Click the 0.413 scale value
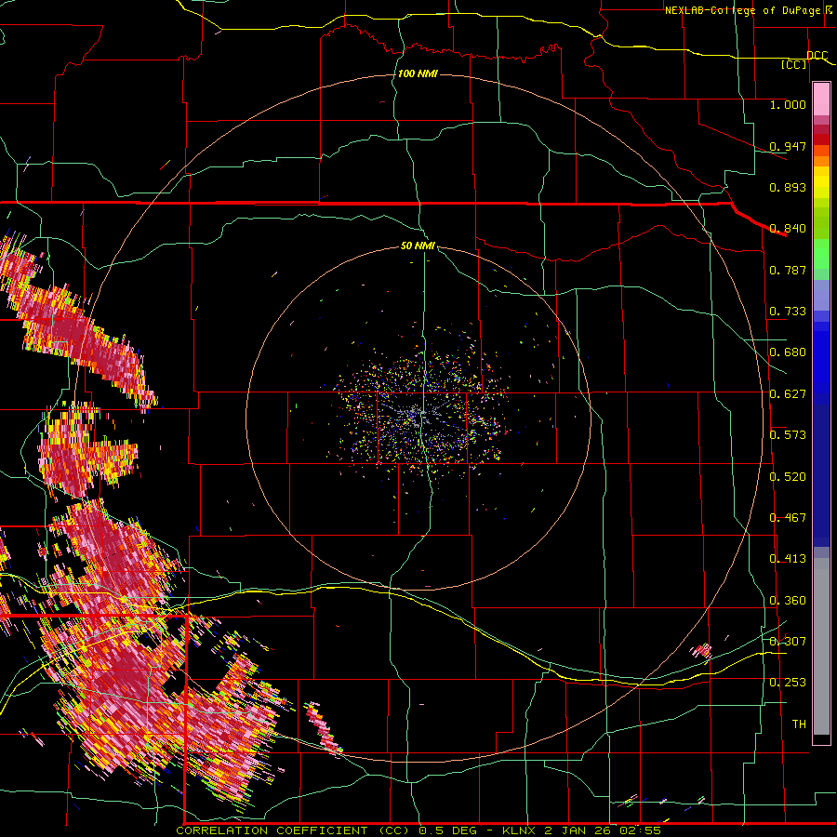Image resolution: width=837 pixels, height=837 pixels. click(x=788, y=559)
